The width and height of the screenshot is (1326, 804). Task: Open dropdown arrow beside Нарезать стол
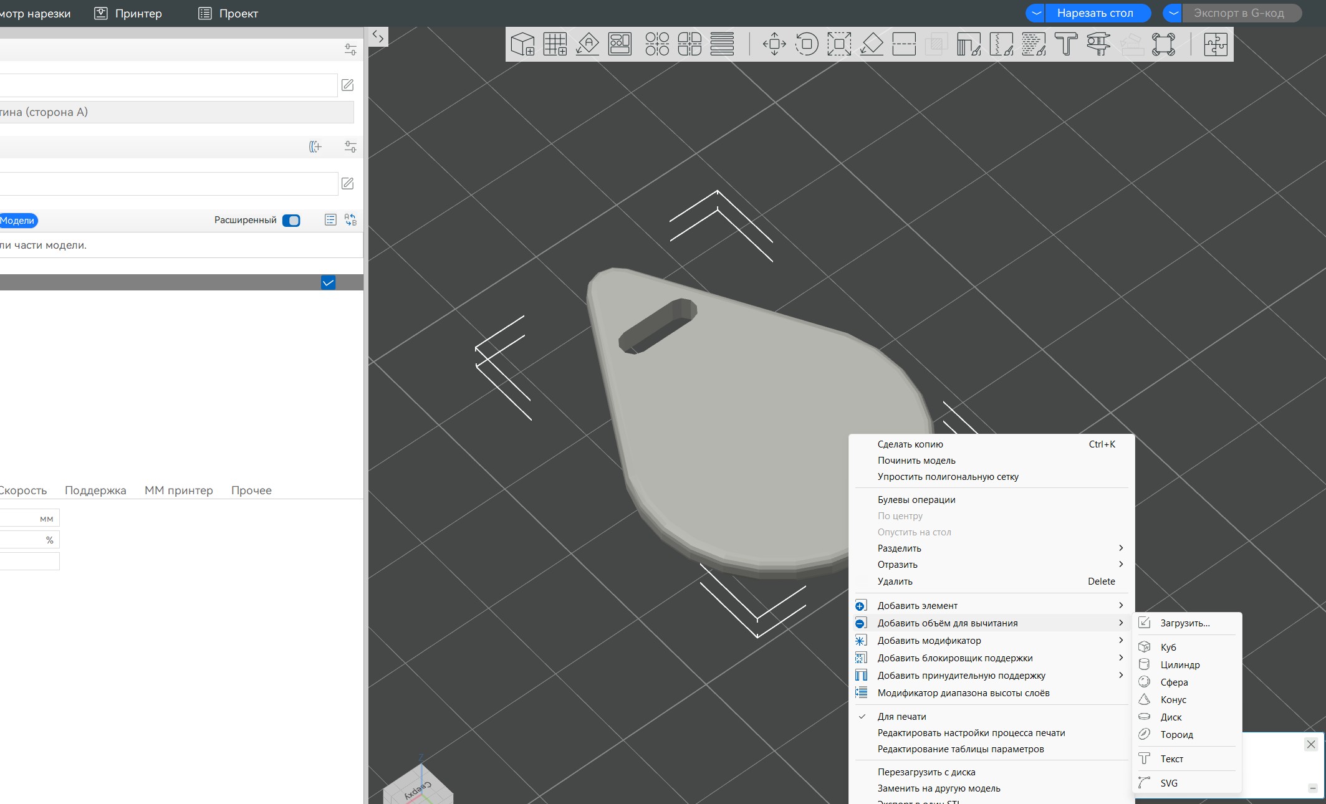coord(1036,13)
